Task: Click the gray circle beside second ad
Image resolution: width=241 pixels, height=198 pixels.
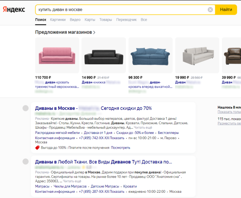Action: coord(26,162)
